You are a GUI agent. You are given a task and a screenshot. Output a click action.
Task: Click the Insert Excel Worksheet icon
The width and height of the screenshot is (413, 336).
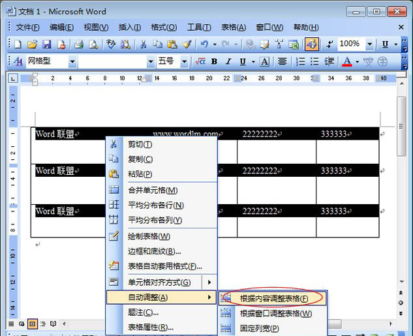click(x=294, y=44)
